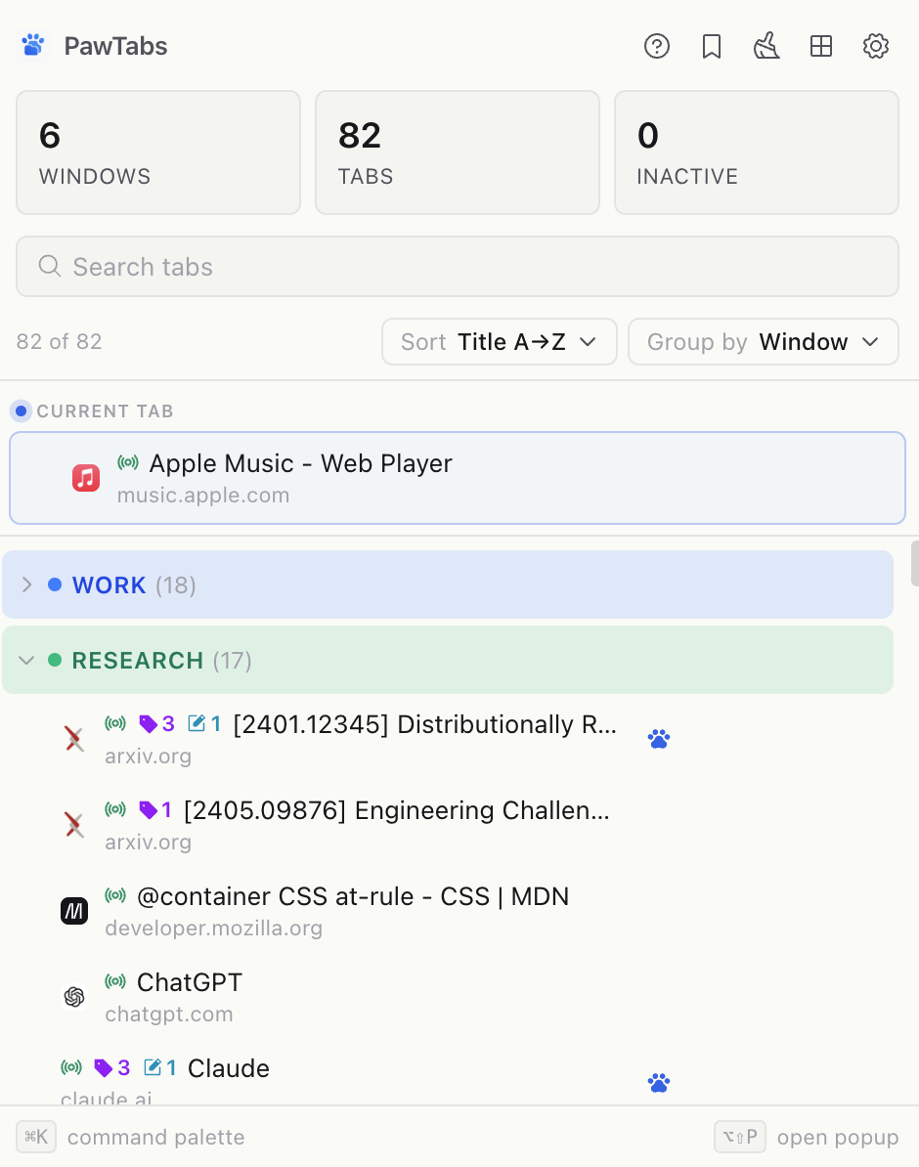Click audio indicator on ChatGPT row
This screenshot has width=919, height=1167.
pyautogui.click(x=115, y=981)
